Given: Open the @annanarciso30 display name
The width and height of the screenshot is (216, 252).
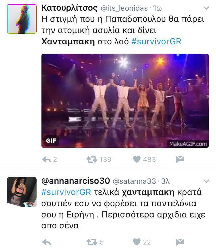Looking at the screenshot, I should coord(76,181).
